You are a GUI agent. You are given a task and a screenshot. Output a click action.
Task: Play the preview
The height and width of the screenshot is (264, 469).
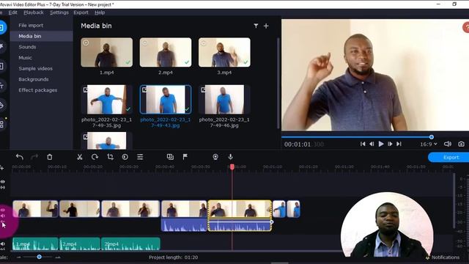click(381, 144)
